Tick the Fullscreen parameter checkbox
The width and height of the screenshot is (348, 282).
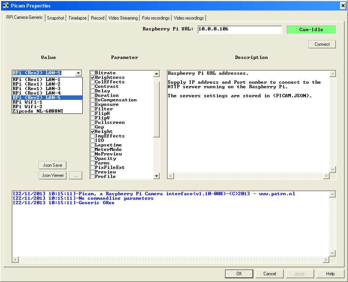(x=92, y=122)
